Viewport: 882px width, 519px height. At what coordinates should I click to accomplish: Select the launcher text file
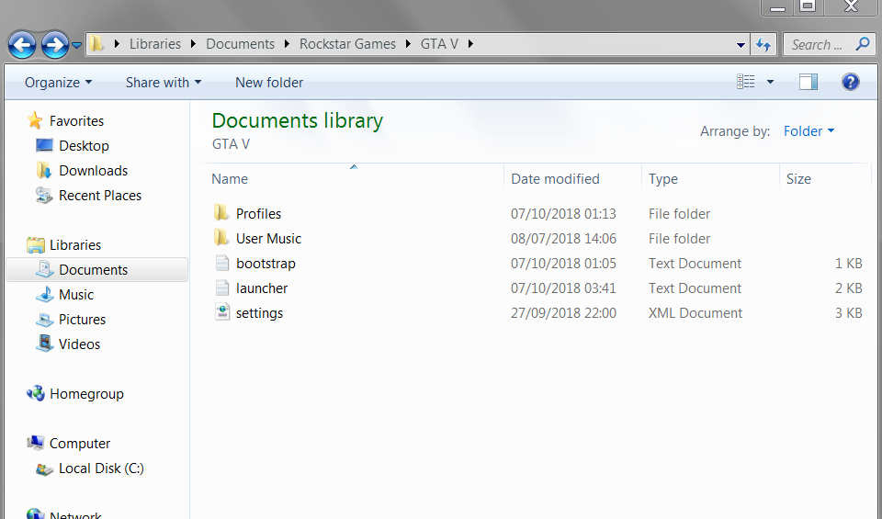[262, 288]
